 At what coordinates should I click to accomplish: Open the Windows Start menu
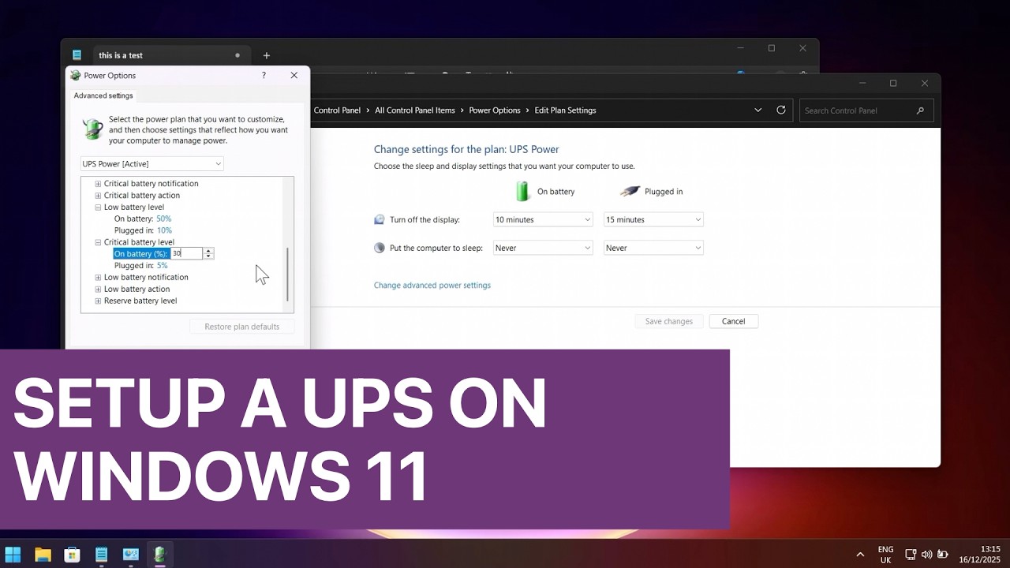click(x=13, y=555)
